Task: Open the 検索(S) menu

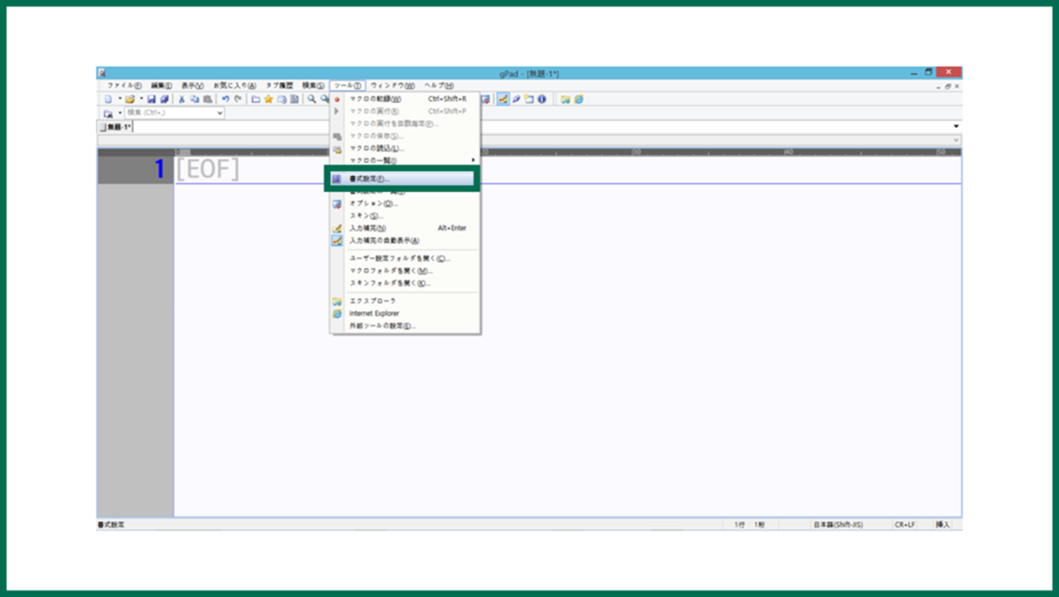Action: coord(314,86)
